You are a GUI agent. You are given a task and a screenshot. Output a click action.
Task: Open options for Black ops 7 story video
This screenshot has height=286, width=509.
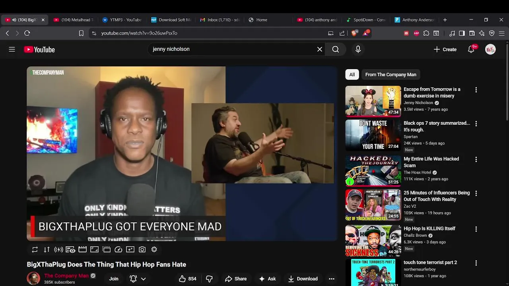tap(476, 124)
